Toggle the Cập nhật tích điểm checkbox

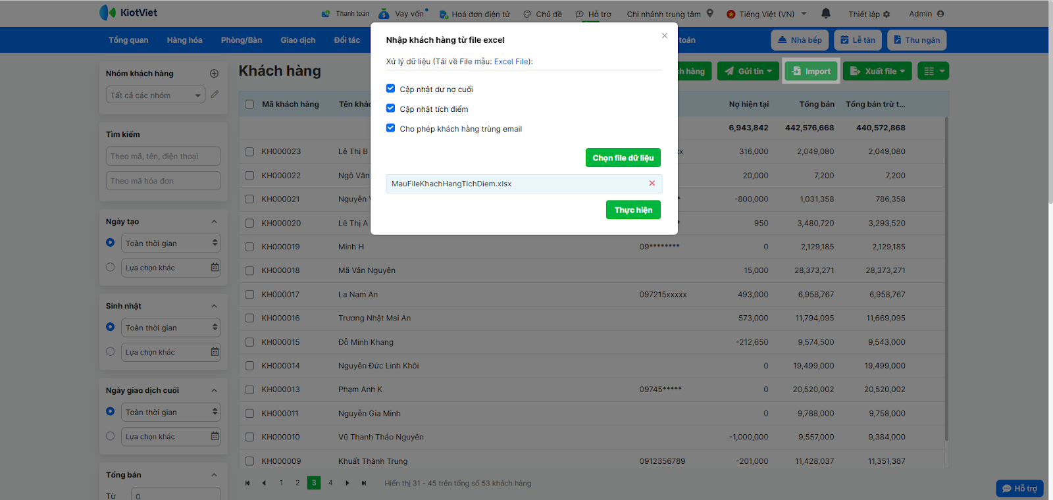391,109
